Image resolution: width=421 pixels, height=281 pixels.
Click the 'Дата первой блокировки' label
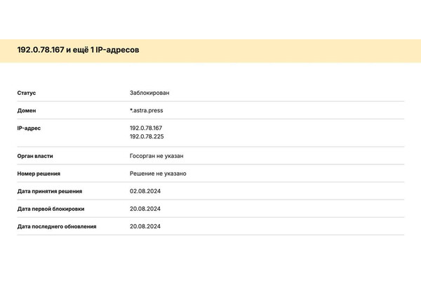tap(51, 209)
